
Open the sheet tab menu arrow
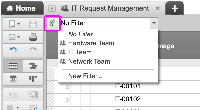(52, 8)
